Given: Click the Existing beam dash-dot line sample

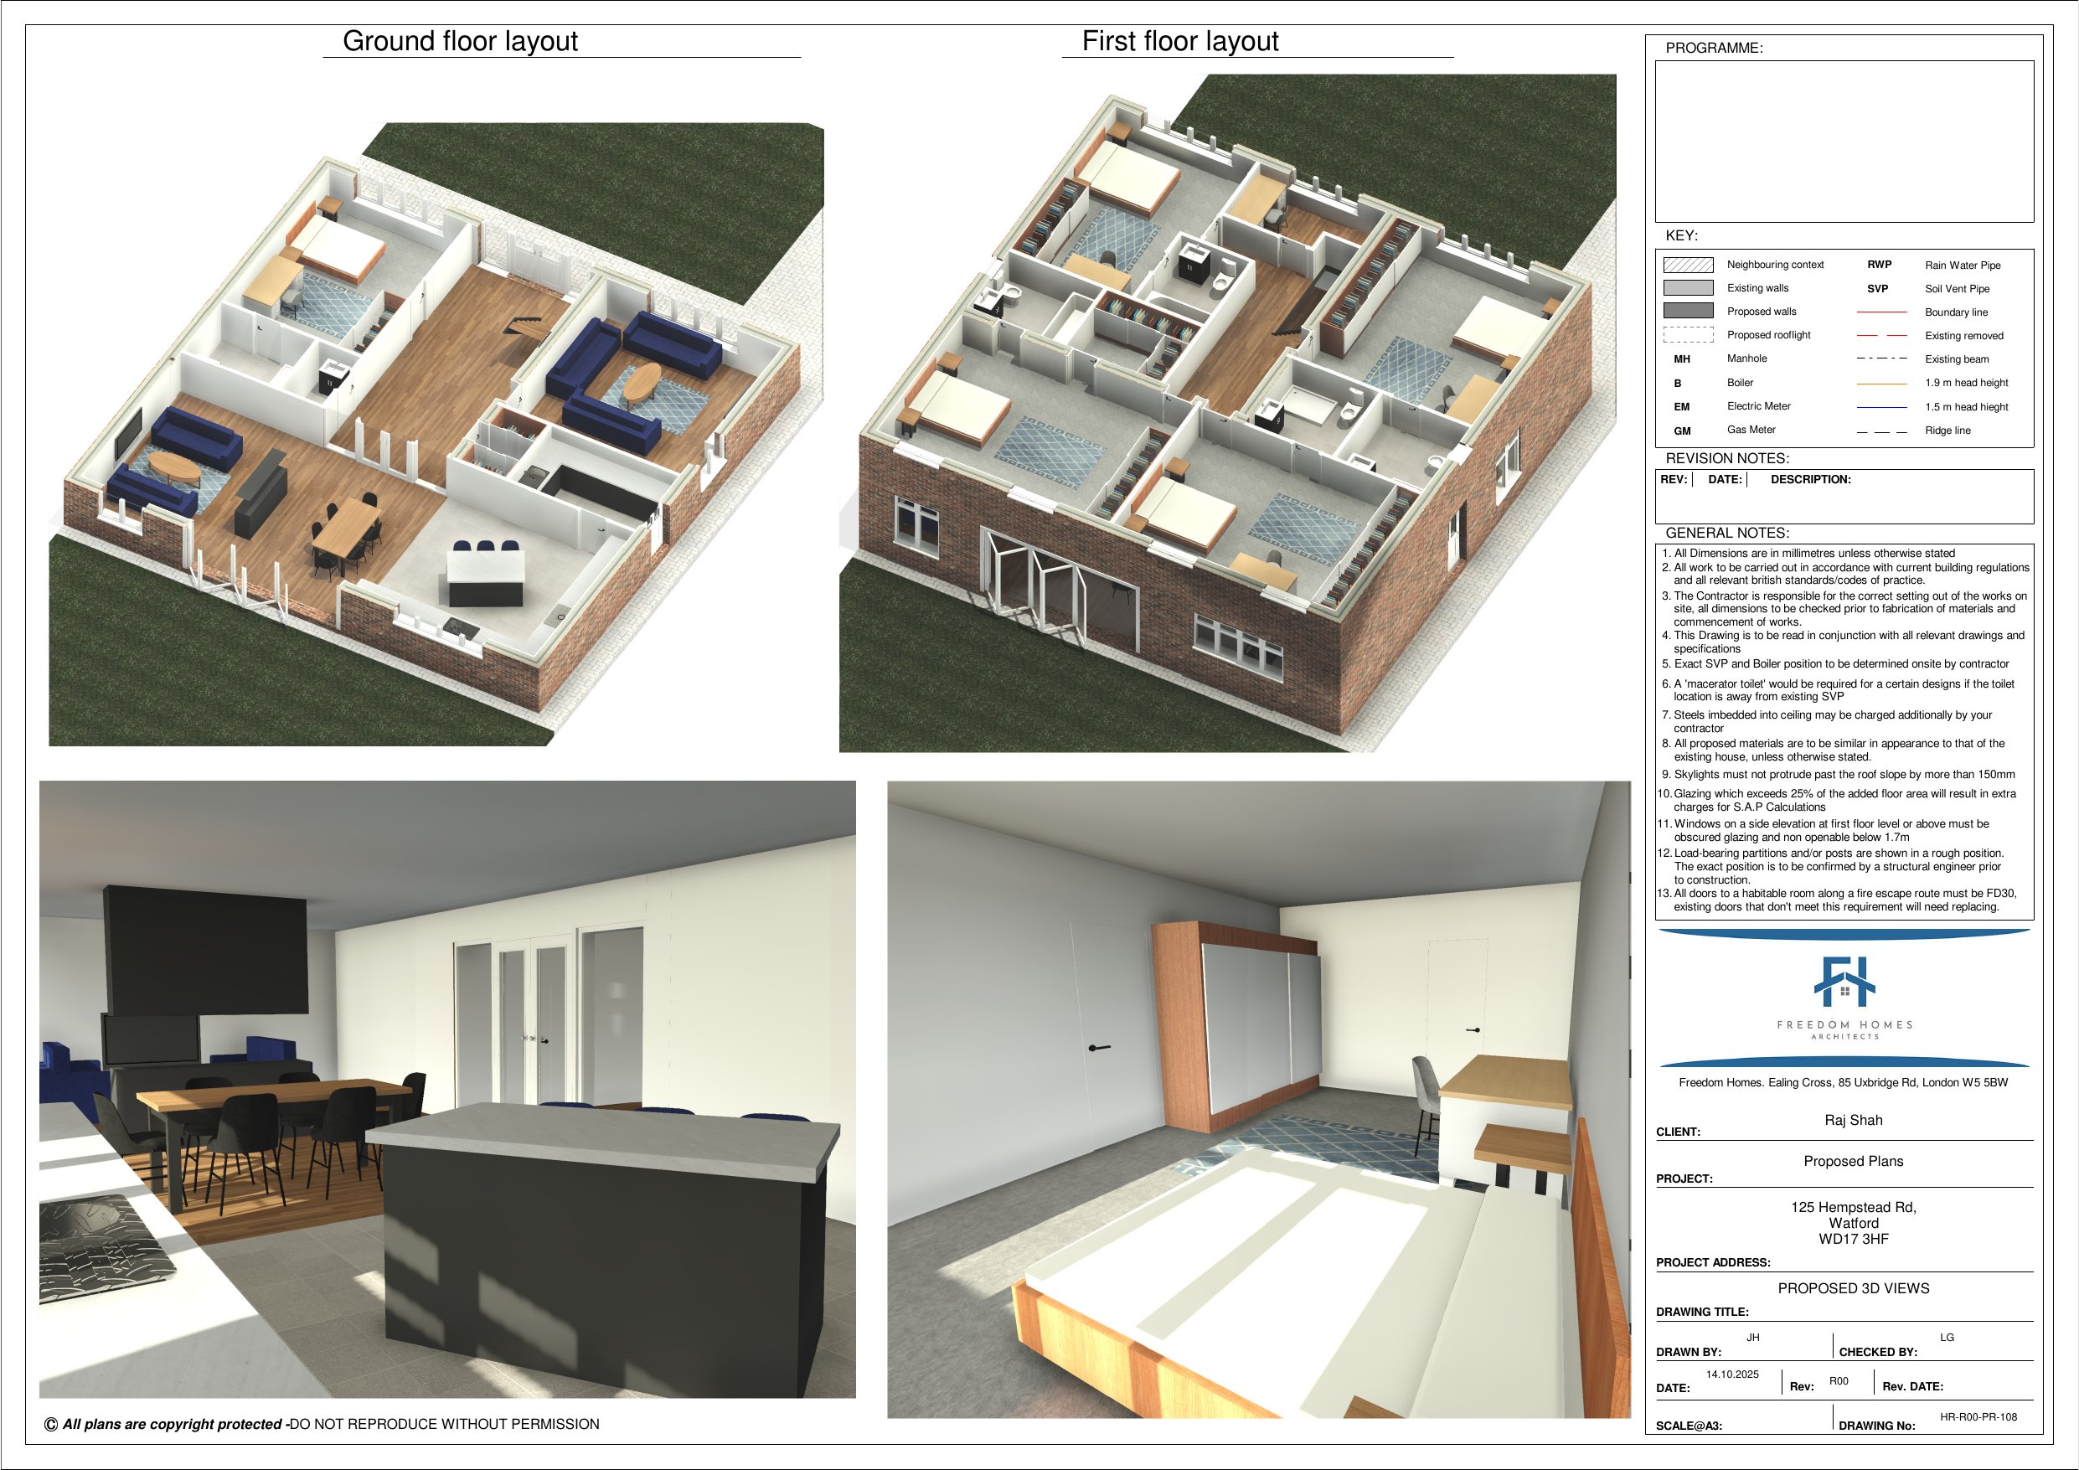Looking at the screenshot, I should (1880, 359).
